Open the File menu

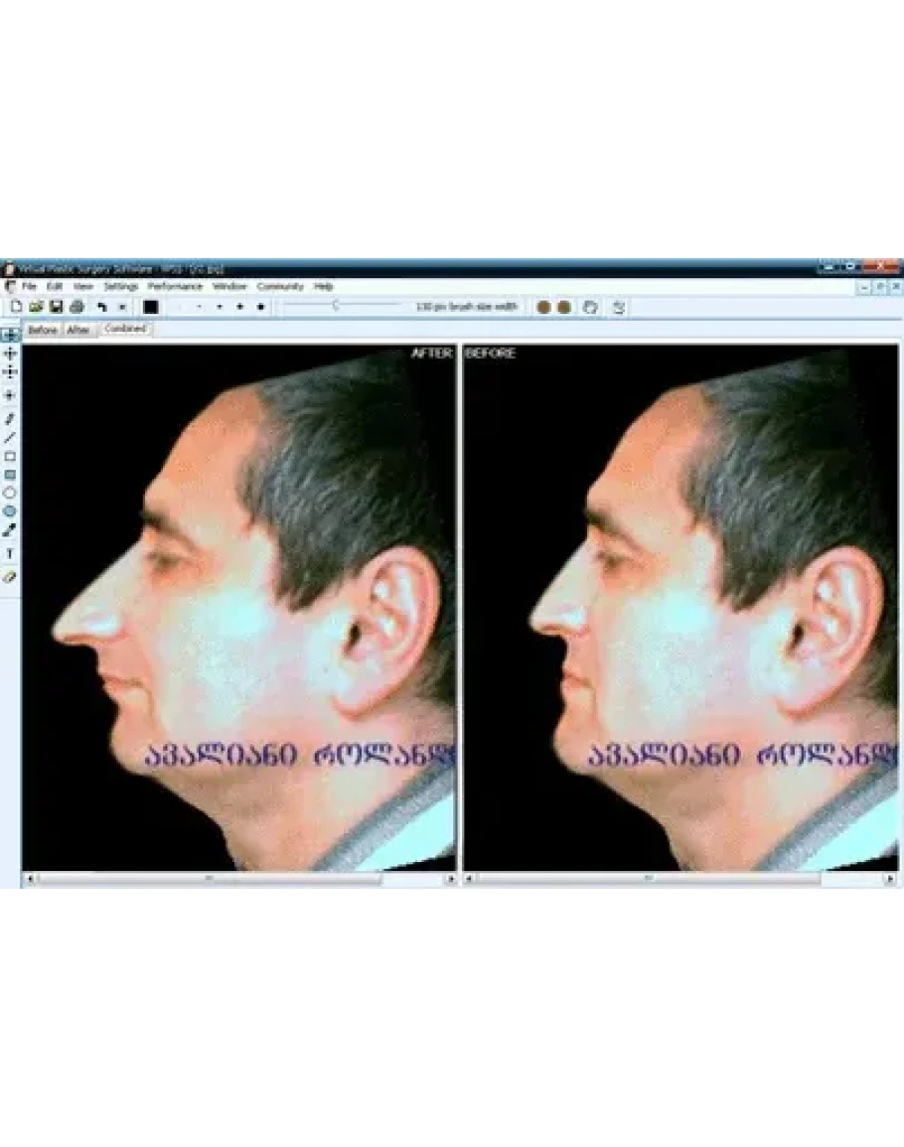pyautogui.click(x=29, y=286)
